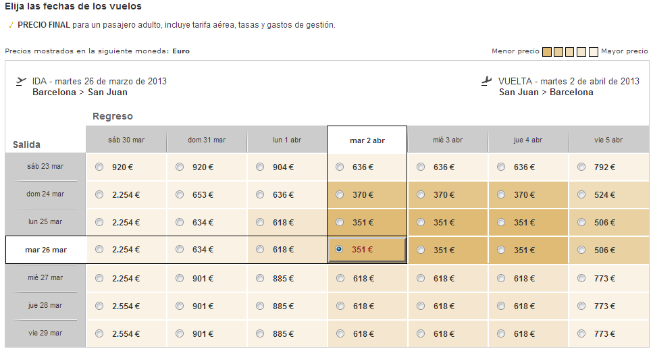Click the 'mar 26 mar' departure row header
Image resolution: width=653 pixels, height=351 pixels.
46,250
